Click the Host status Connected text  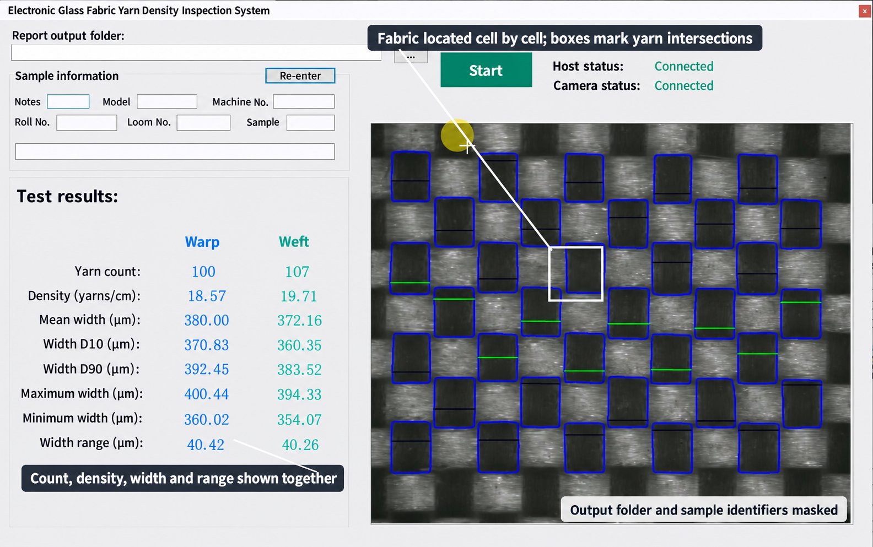(x=684, y=66)
